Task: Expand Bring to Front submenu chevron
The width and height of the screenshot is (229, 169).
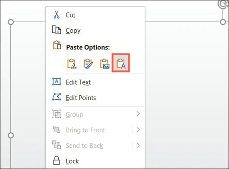Action: (x=138, y=130)
